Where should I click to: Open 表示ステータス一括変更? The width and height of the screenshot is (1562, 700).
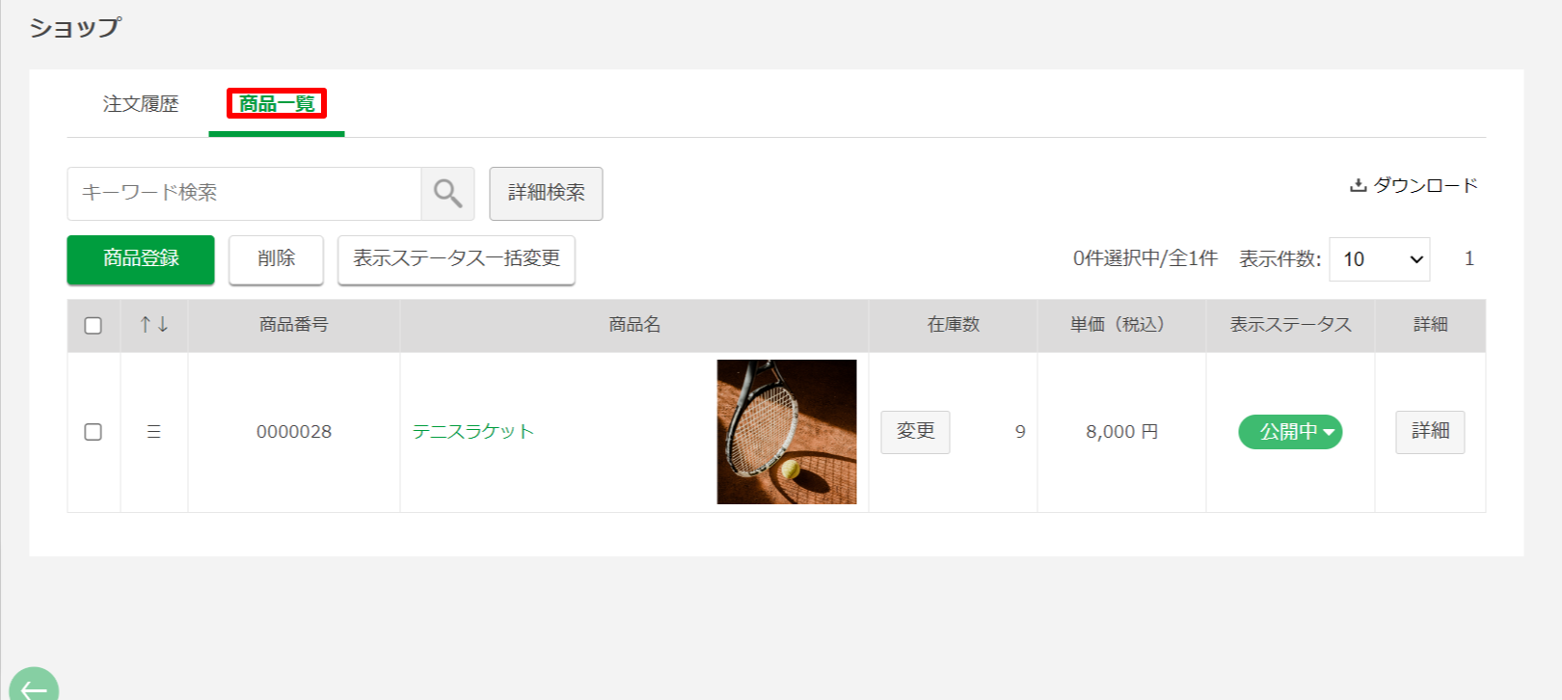[x=456, y=259]
